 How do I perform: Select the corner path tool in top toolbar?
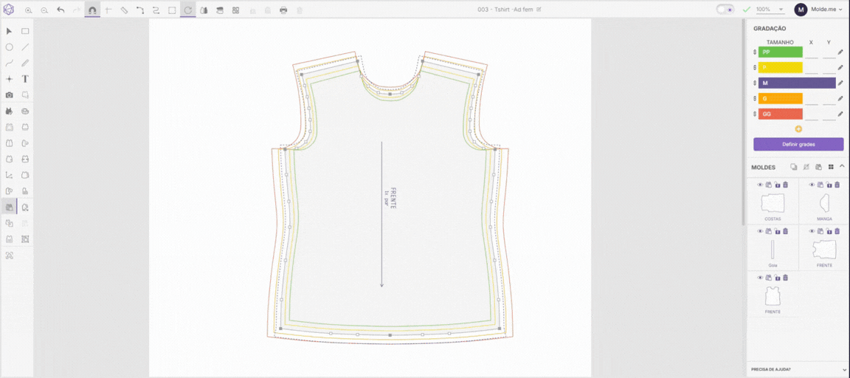point(140,10)
